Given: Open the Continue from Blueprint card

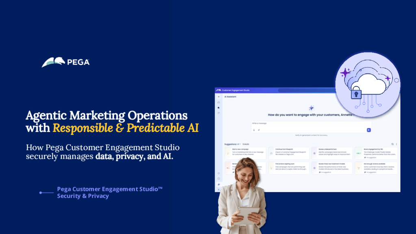Looking at the screenshot, I should [289, 153].
